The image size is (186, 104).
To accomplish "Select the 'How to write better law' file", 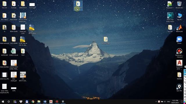I will click(23, 17).
